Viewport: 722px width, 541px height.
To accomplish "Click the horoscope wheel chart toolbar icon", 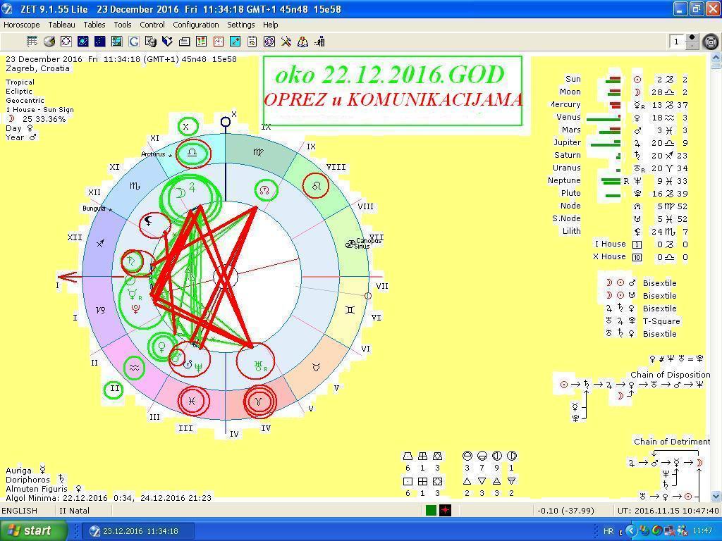I will 66,42.
